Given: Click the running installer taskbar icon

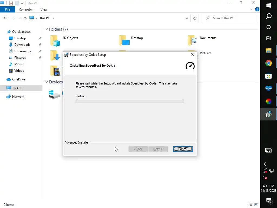Looking at the screenshot, I should point(269,114).
